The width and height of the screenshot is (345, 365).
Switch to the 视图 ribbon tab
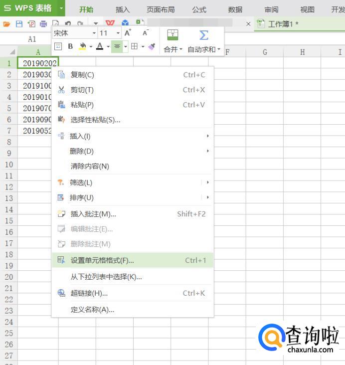(x=307, y=9)
